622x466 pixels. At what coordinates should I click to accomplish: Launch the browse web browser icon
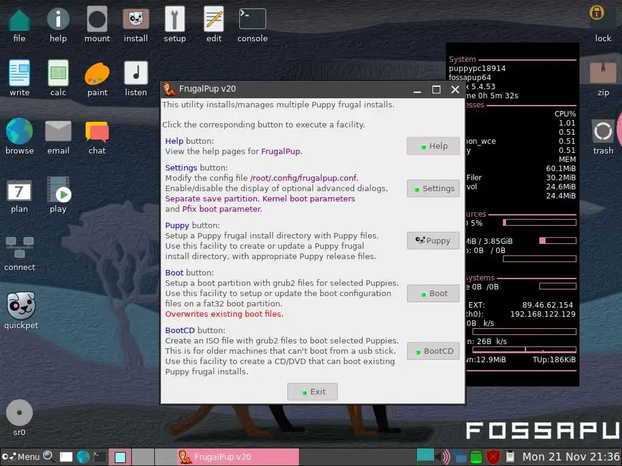click(x=19, y=131)
